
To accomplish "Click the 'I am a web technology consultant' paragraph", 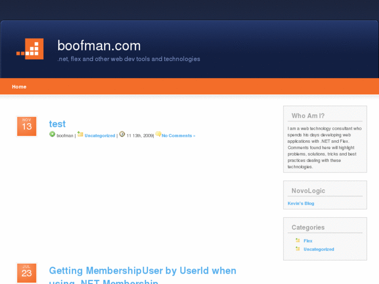I will pyautogui.click(x=324, y=147).
